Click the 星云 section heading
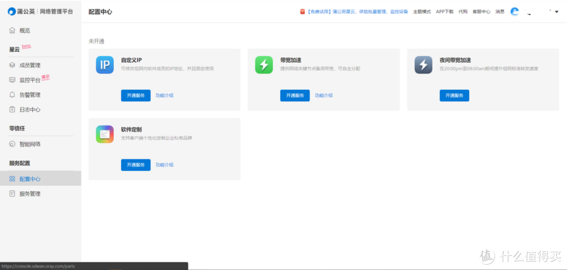This screenshot has height=270, width=567. 15,49
